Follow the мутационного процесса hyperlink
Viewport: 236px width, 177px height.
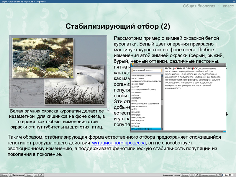click(119, 143)
